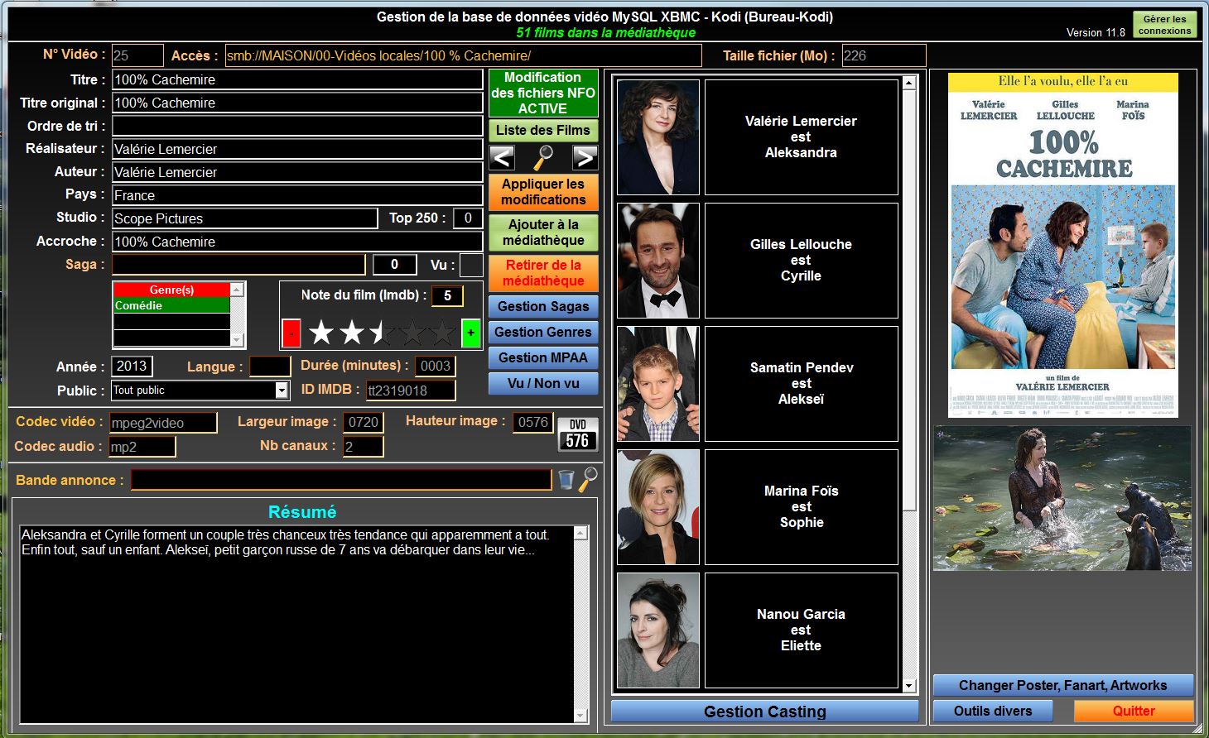Screen dimensions: 1209x738
Task: Delete trailer with the trash bin icon
Action: click(x=566, y=480)
